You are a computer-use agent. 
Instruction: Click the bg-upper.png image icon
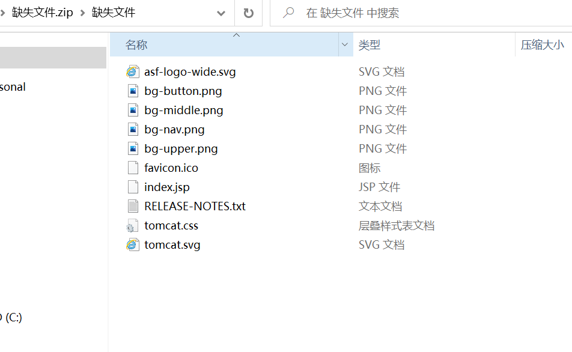[x=133, y=148]
